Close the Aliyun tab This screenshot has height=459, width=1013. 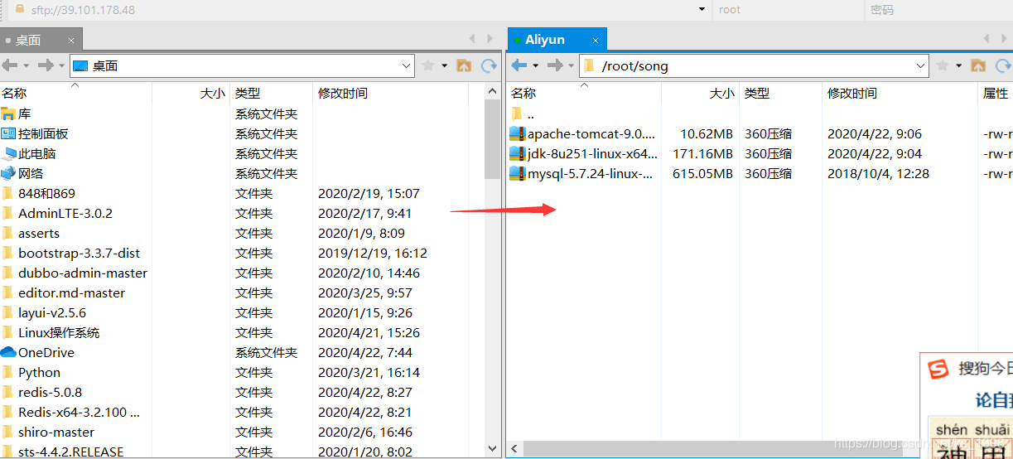(595, 40)
